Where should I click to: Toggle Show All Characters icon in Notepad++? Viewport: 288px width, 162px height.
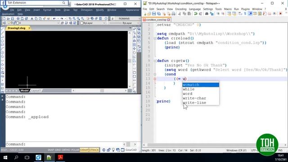tap(245, 13)
